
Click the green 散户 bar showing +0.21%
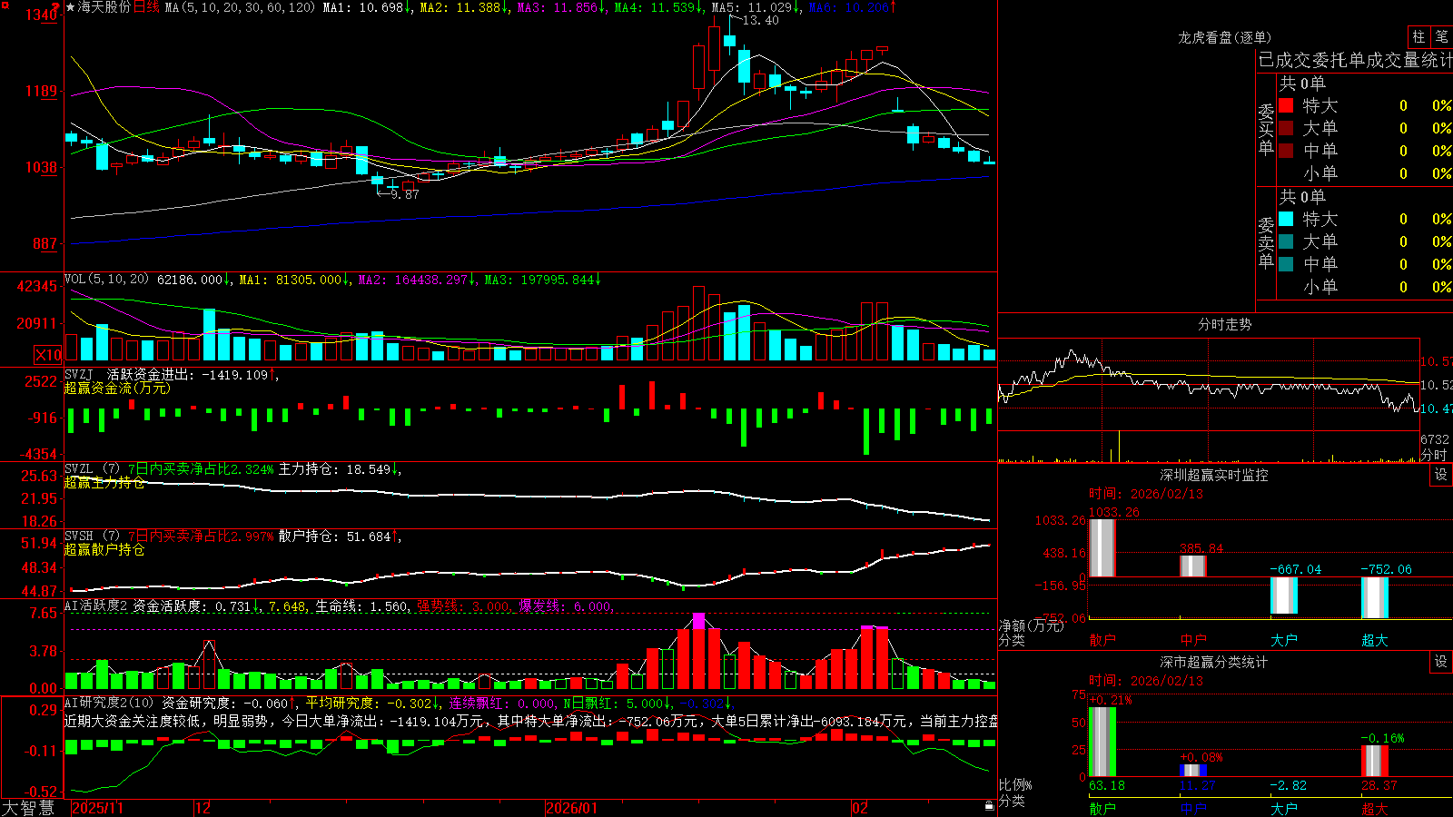(1102, 742)
